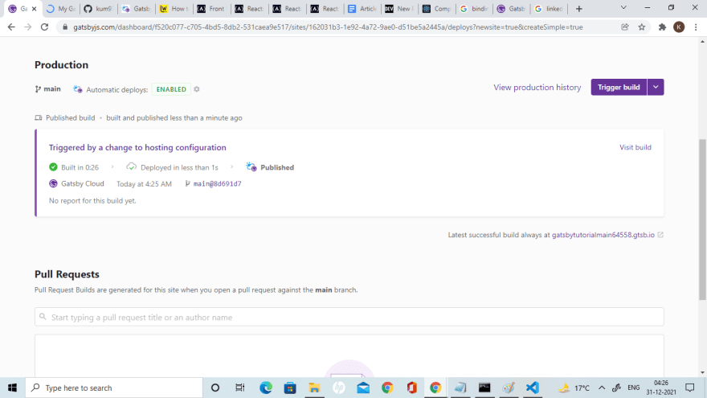Switch to the My Gatsby tab
The width and height of the screenshot is (707, 398).
point(61,9)
